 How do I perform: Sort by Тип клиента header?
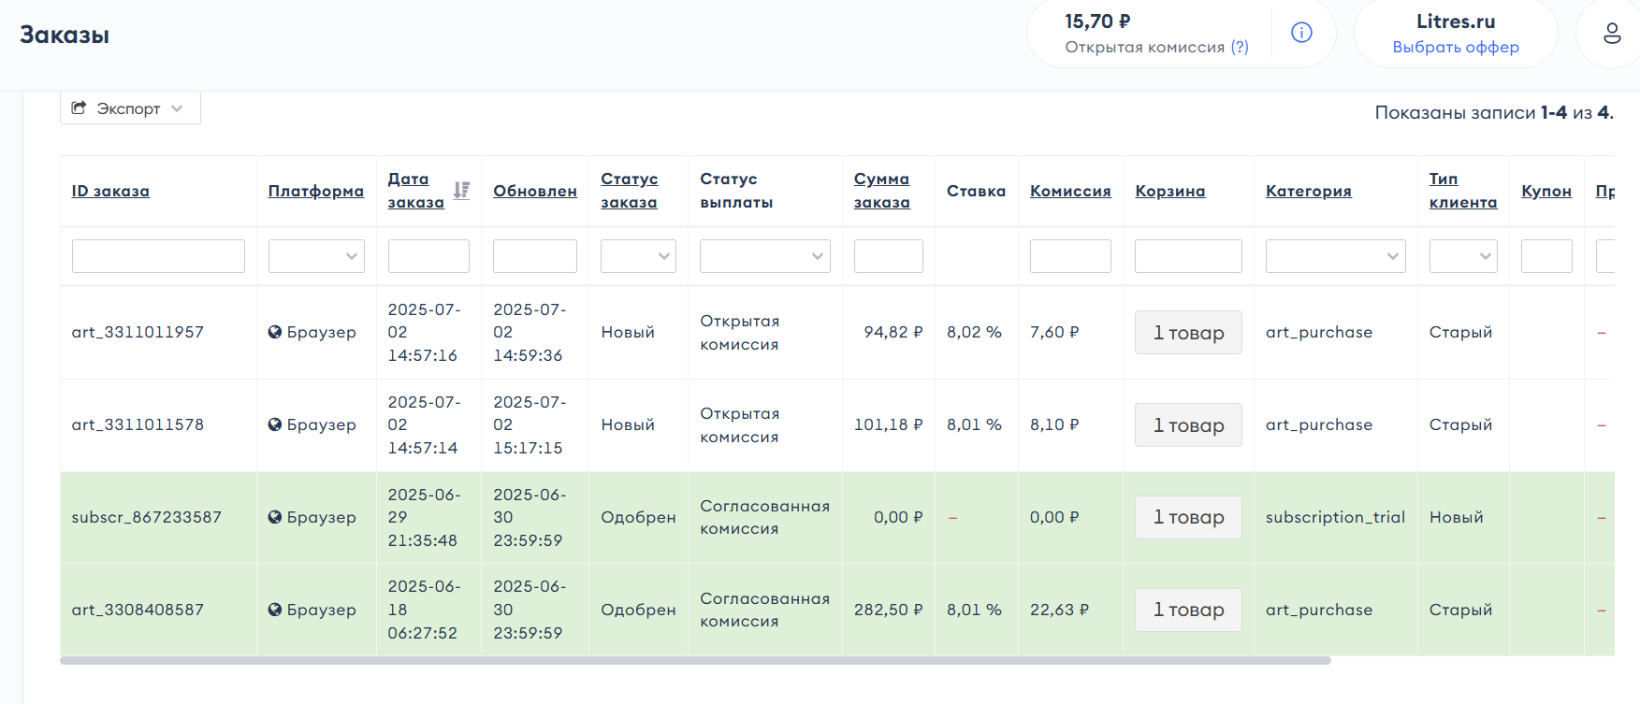point(1463,191)
